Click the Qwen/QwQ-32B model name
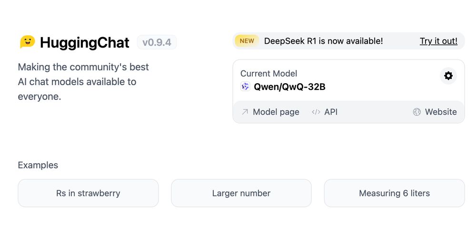 coord(289,87)
